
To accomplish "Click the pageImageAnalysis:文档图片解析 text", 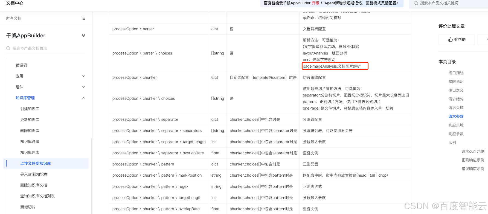I will click(x=332, y=66).
